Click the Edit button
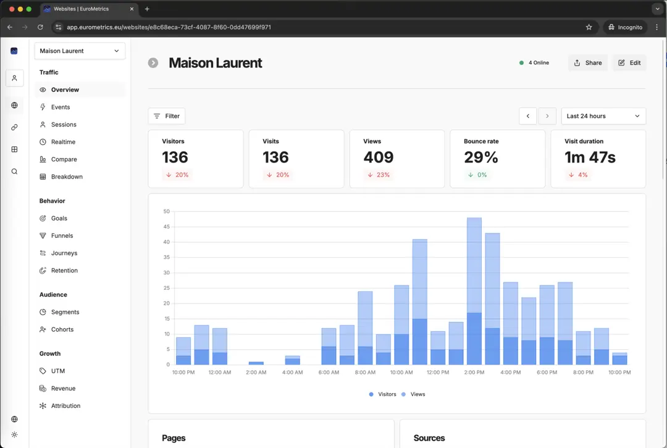The width and height of the screenshot is (667, 448). 629,63
